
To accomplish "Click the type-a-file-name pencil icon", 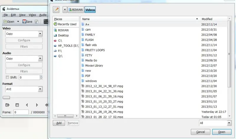I will click(56, 10).
